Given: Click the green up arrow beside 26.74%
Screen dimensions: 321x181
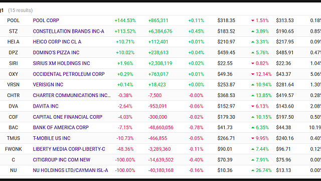Looking at the screenshot, I should tap(253, 170).
